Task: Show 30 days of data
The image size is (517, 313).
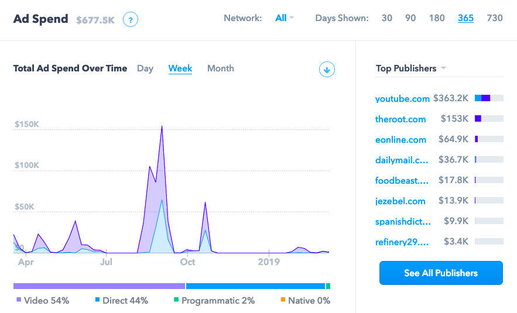Action: (x=387, y=18)
